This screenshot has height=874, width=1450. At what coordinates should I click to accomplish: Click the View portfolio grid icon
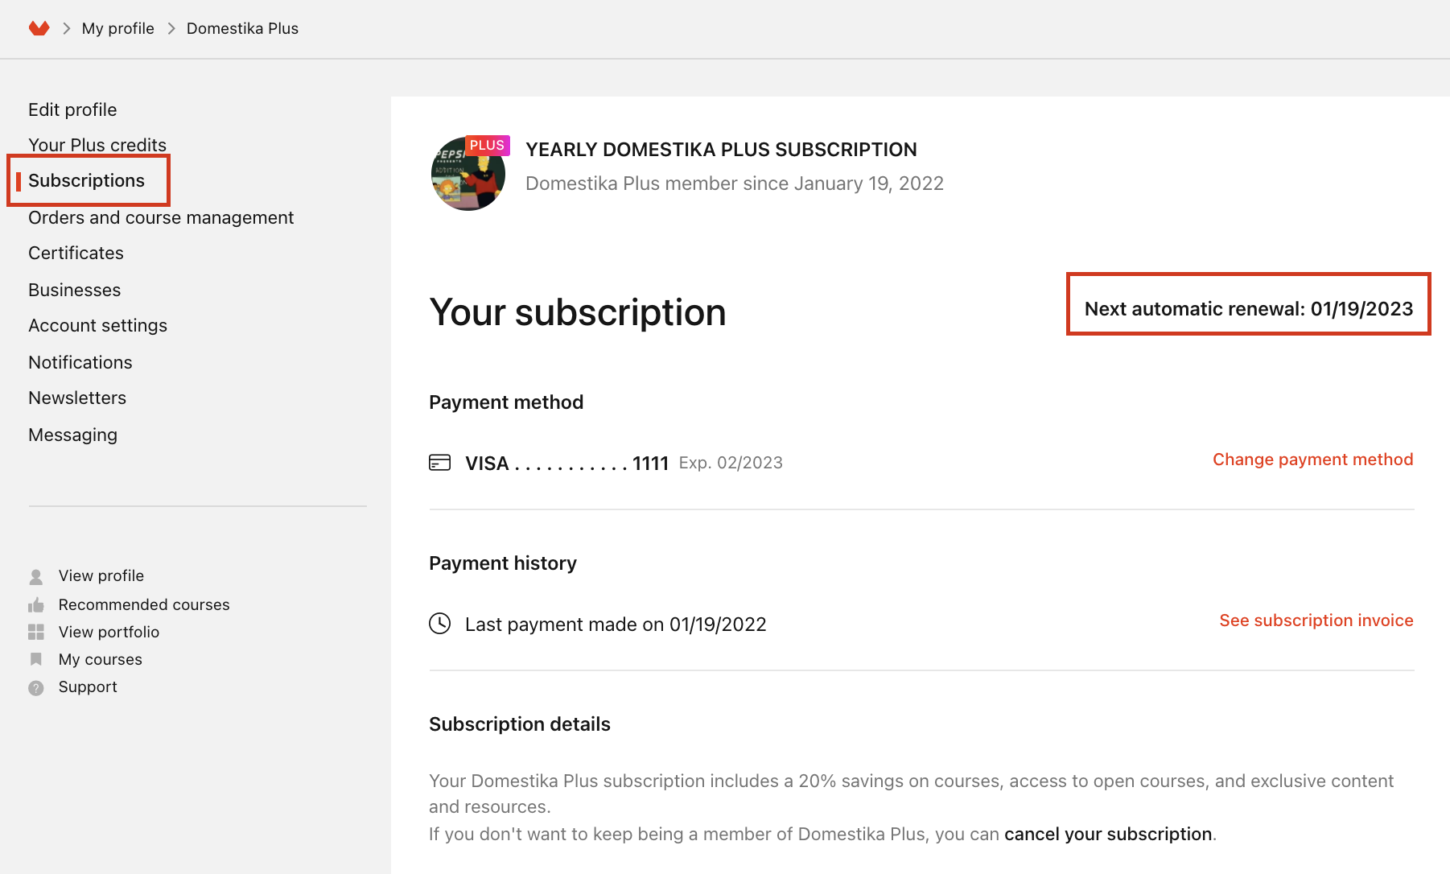click(36, 632)
